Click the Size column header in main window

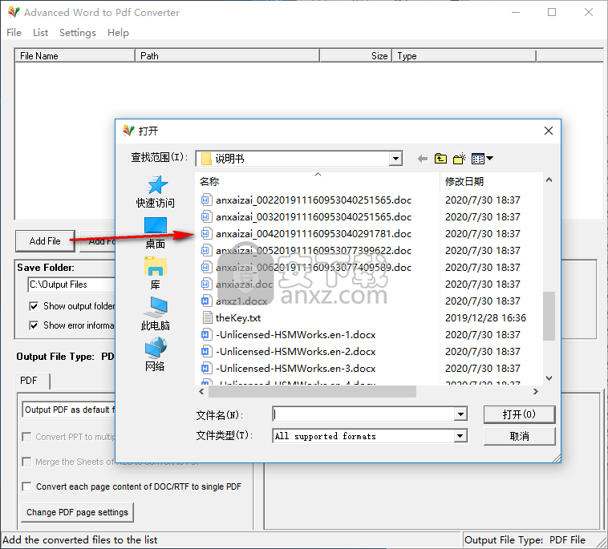click(355, 56)
